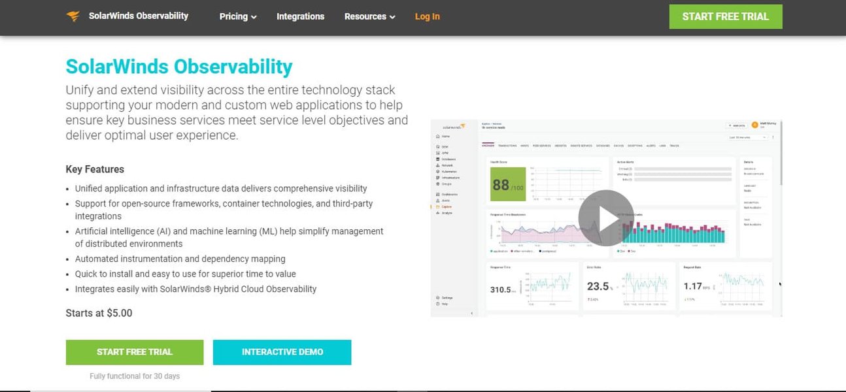Click 'Unified application and infrastructure data' bullet
The width and height of the screenshot is (846, 392).
pos(221,188)
